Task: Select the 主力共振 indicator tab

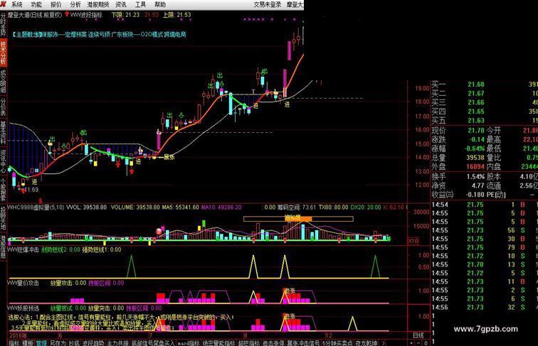Action: 117,342
